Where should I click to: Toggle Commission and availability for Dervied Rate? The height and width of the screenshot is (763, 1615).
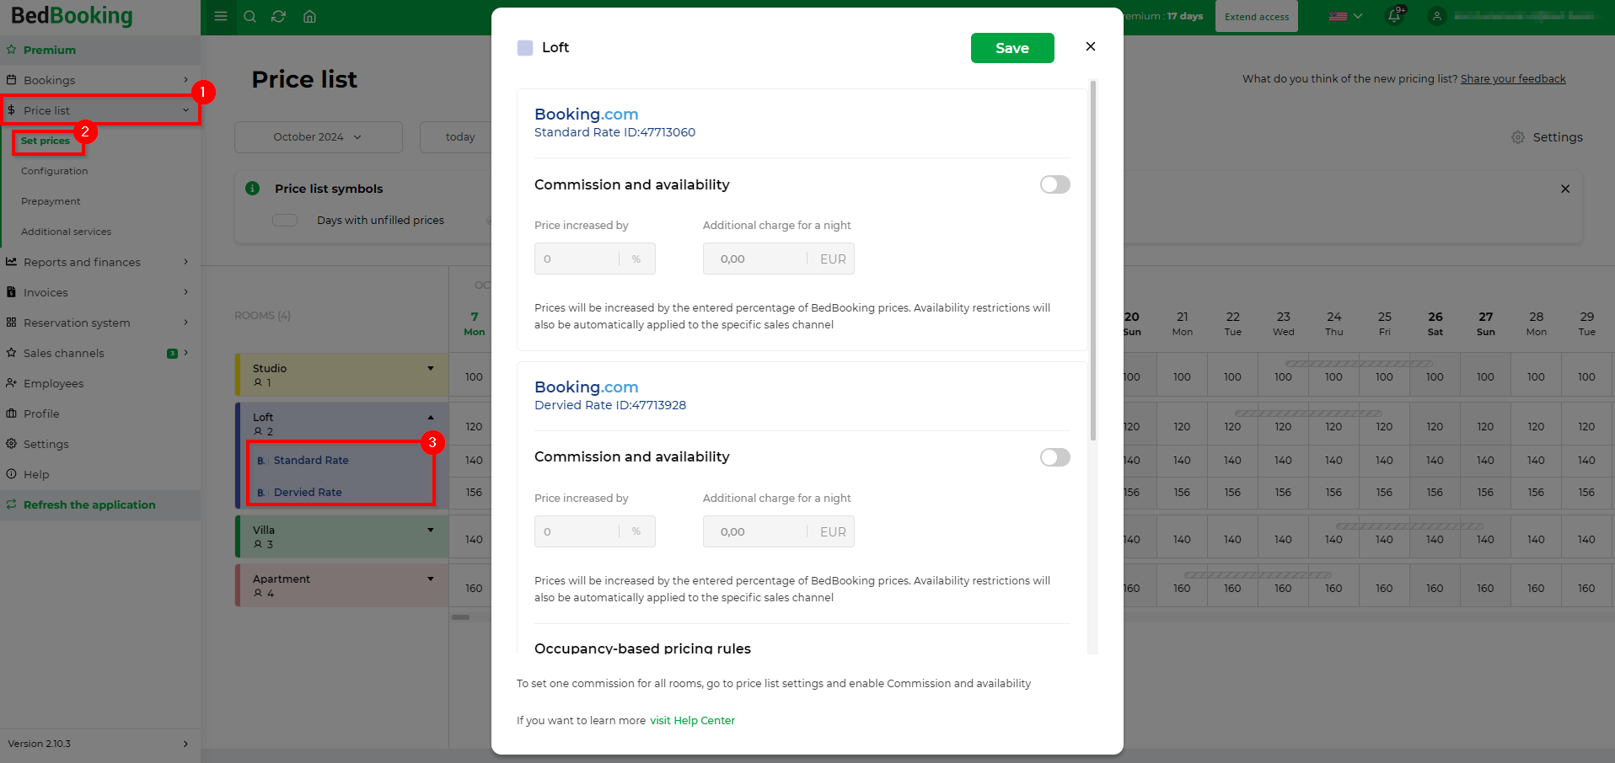pos(1054,457)
